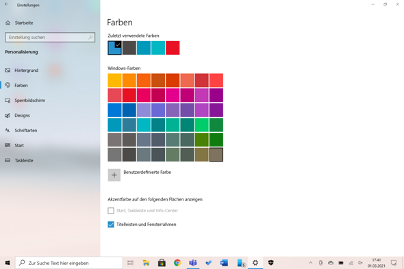Open Microsoft Teams from the taskbar
404x269 pixels.
coord(193,263)
